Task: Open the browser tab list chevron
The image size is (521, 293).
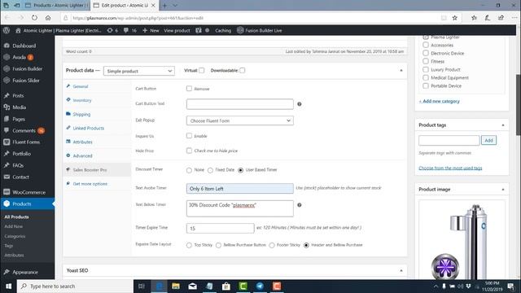Action: tap(175, 6)
